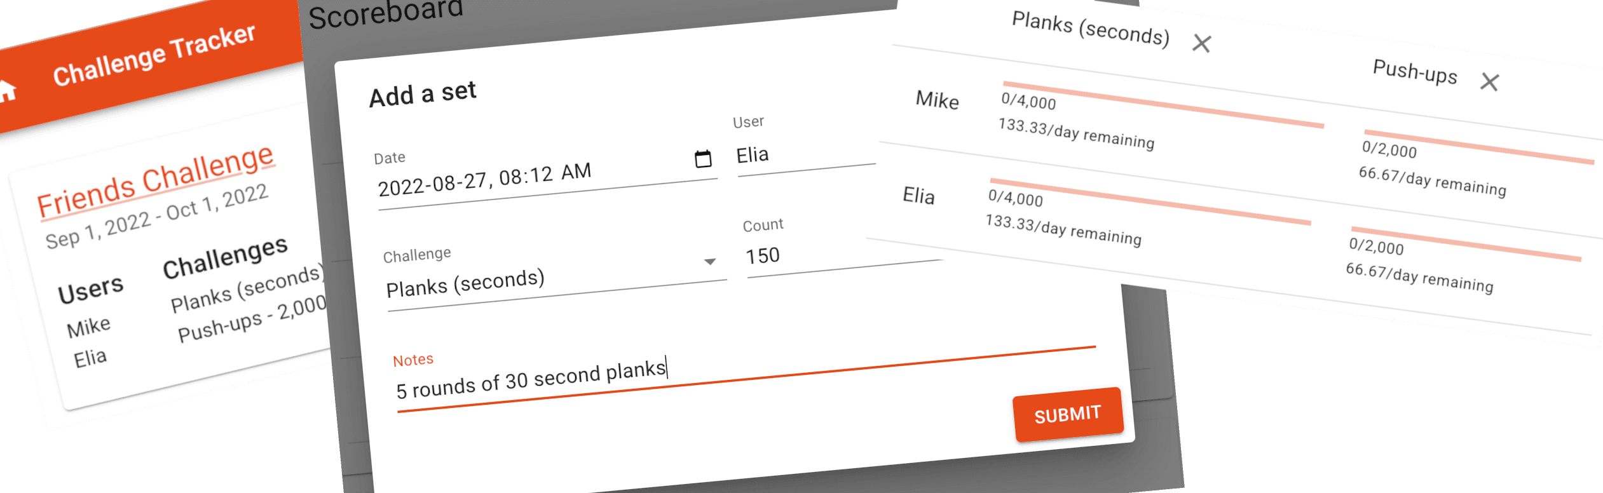
Task: Click the Add a set heading
Action: [x=423, y=92]
